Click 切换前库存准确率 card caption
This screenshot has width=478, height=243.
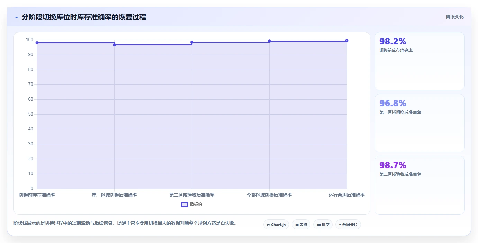point(396,51)
